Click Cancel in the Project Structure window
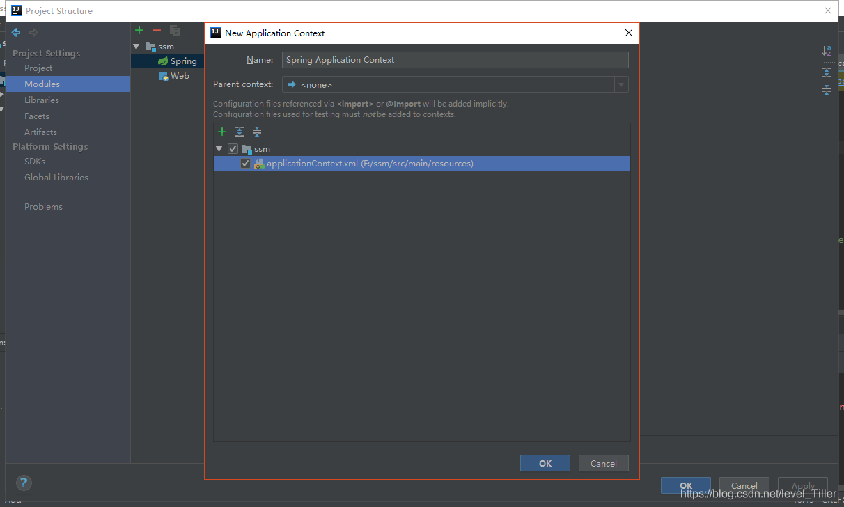The image size is (844, 507). (744, 485)
